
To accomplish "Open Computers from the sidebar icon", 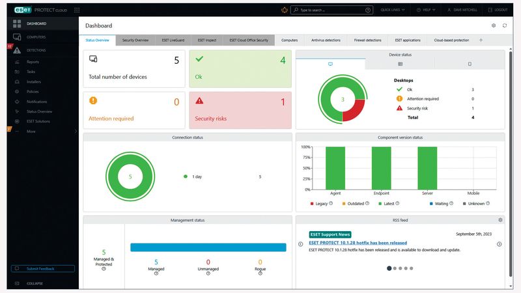I will click(x=17, y=37).
